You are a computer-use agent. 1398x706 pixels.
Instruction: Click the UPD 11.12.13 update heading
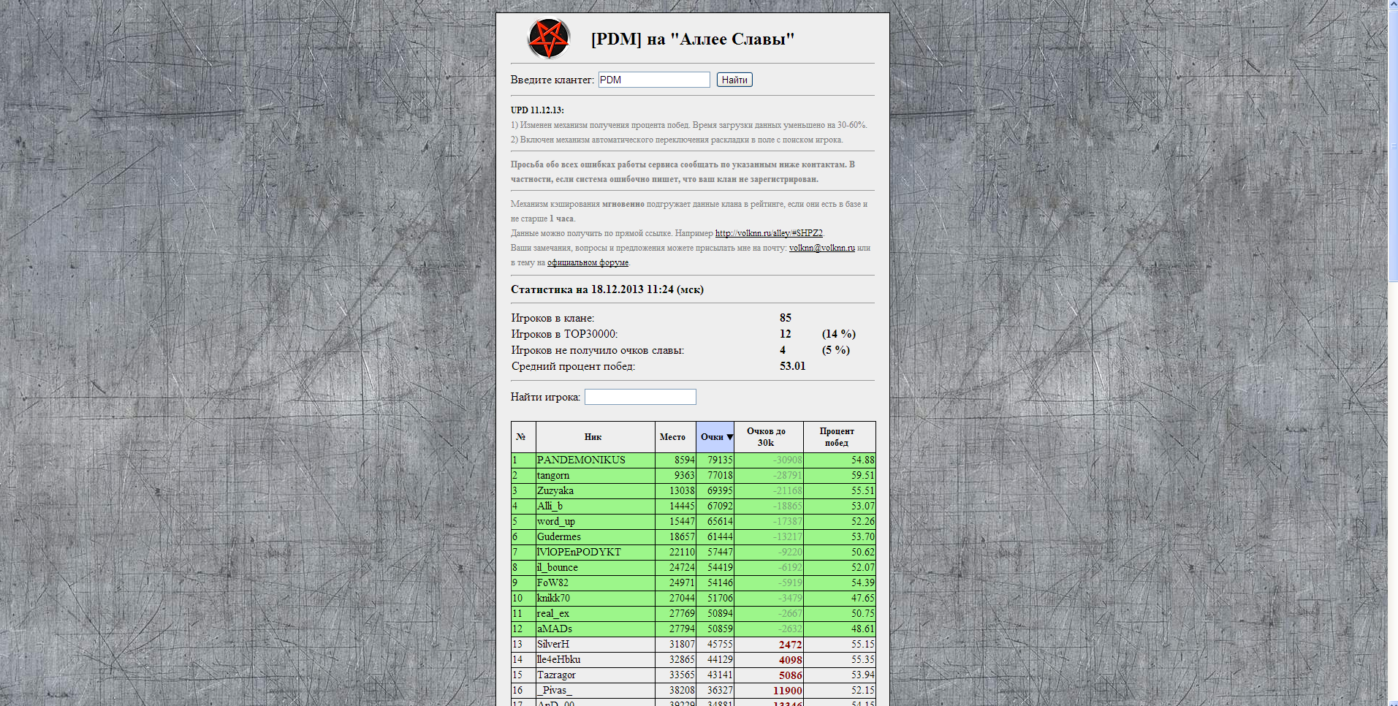537,110
